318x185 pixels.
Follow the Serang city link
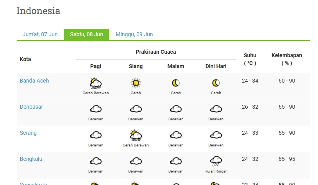point(28,133)
